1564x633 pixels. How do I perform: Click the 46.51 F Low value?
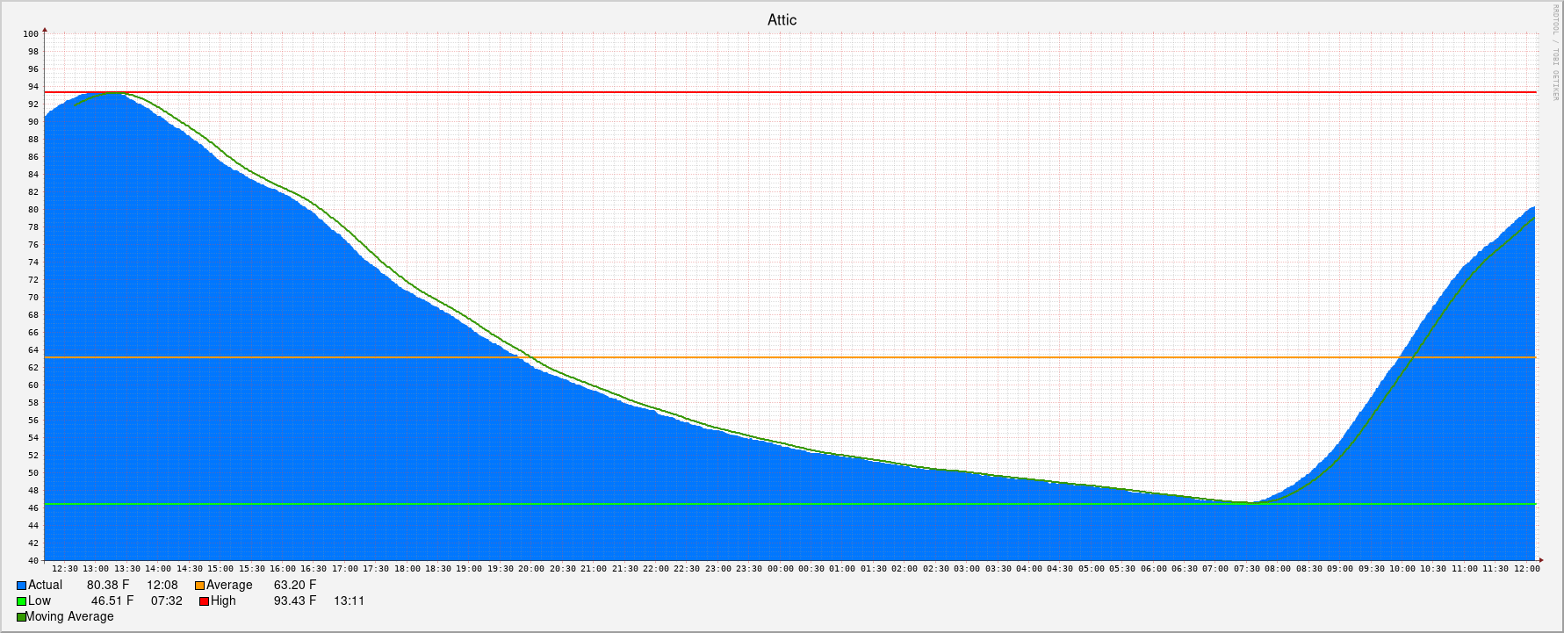[112, 601]
